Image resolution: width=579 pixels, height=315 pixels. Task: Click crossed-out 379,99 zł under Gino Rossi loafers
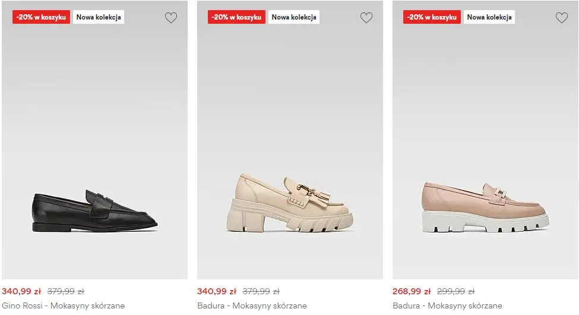(65, 292)
